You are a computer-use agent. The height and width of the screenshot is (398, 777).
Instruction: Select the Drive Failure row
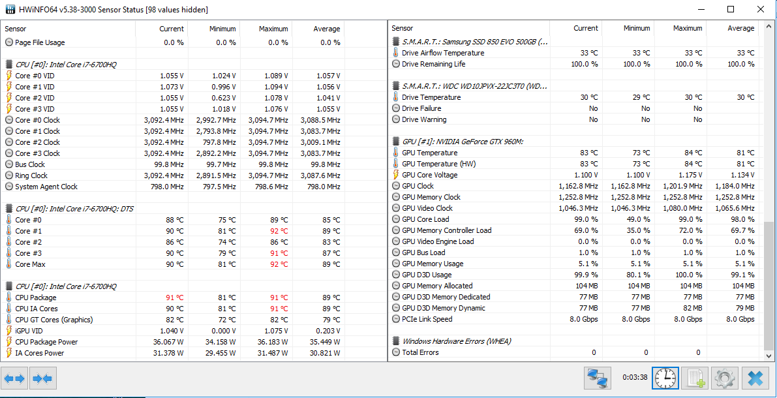pos(576,108)
